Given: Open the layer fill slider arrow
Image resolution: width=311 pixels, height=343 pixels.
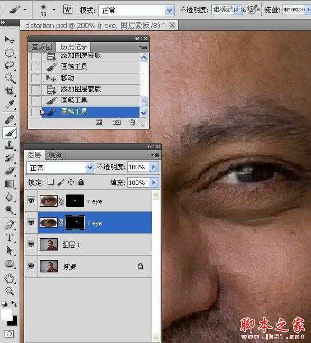Looking at the screenshot, I should coord(154,182).
